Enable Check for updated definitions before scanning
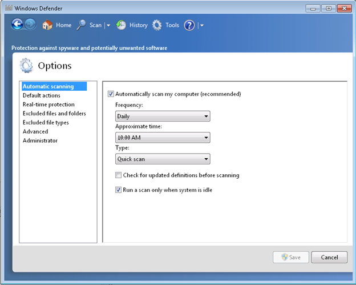Viewport: 356px width, 285px height. point(118,175)
